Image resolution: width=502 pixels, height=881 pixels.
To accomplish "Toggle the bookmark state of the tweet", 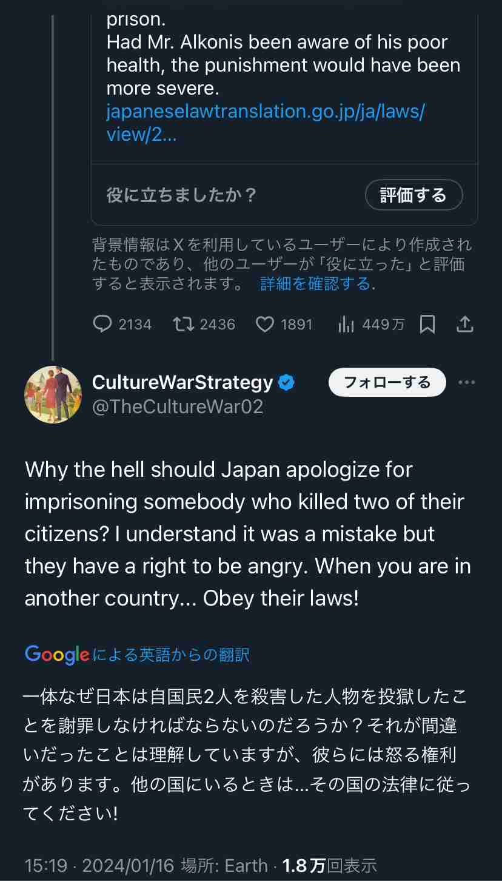I will tap(428, 324).
